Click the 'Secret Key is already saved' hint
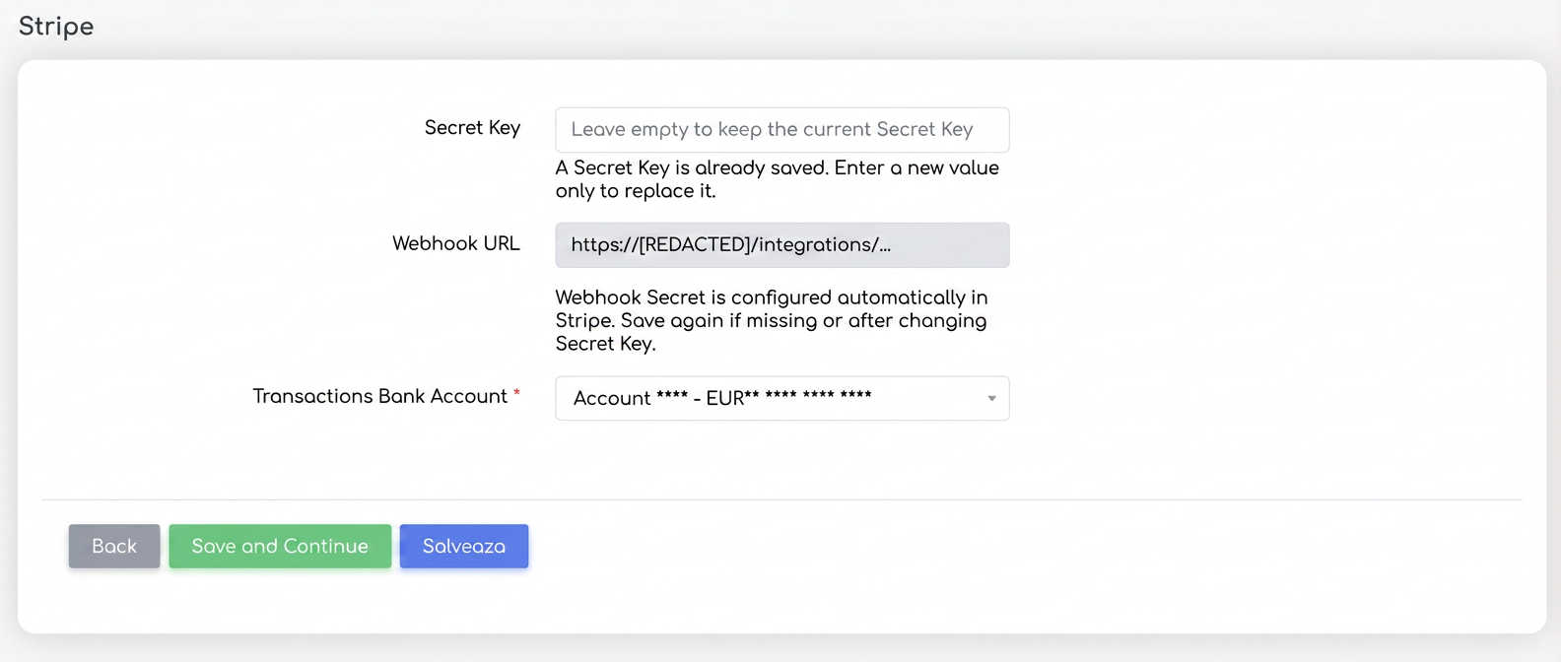This screenshot has width=1561, height=662. 778,179
